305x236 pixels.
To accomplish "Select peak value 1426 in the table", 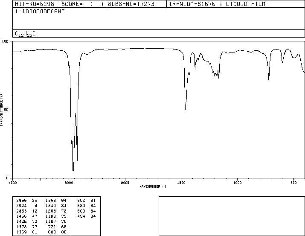I will click(x=21, y=221).
